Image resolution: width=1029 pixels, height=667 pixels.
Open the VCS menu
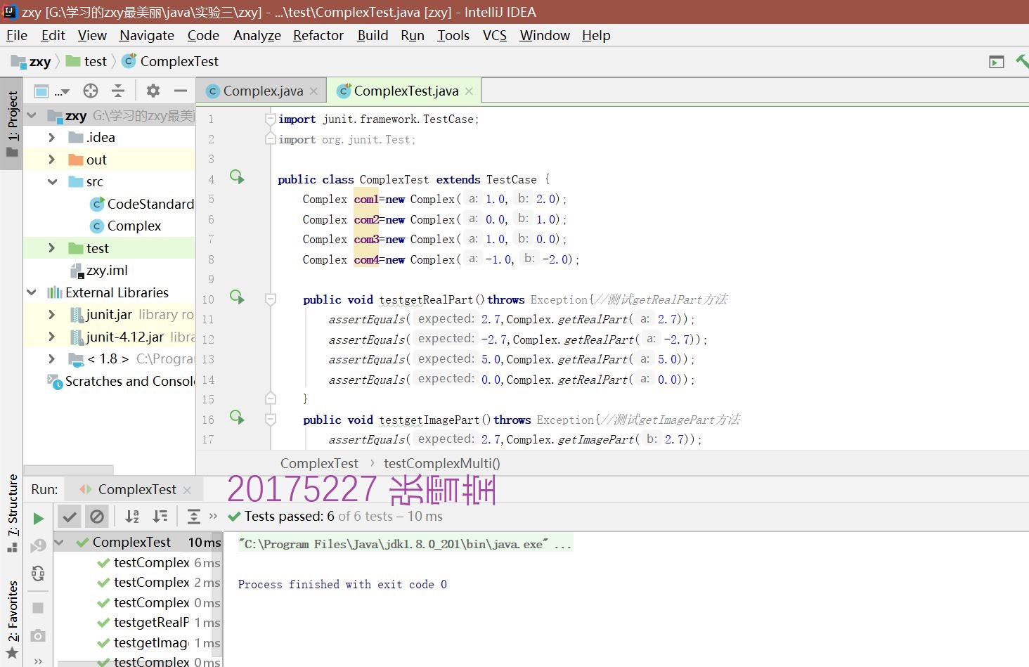click(495, 35)
